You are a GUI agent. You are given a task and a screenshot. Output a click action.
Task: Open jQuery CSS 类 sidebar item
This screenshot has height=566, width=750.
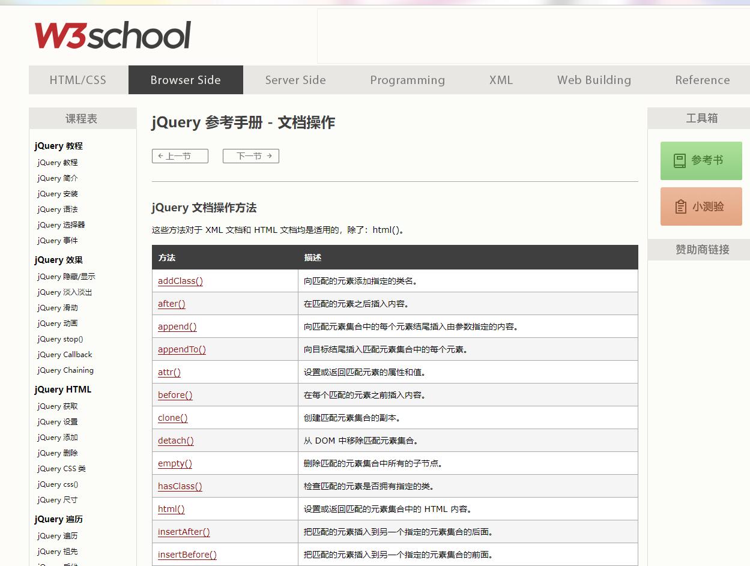pos(61,468)
